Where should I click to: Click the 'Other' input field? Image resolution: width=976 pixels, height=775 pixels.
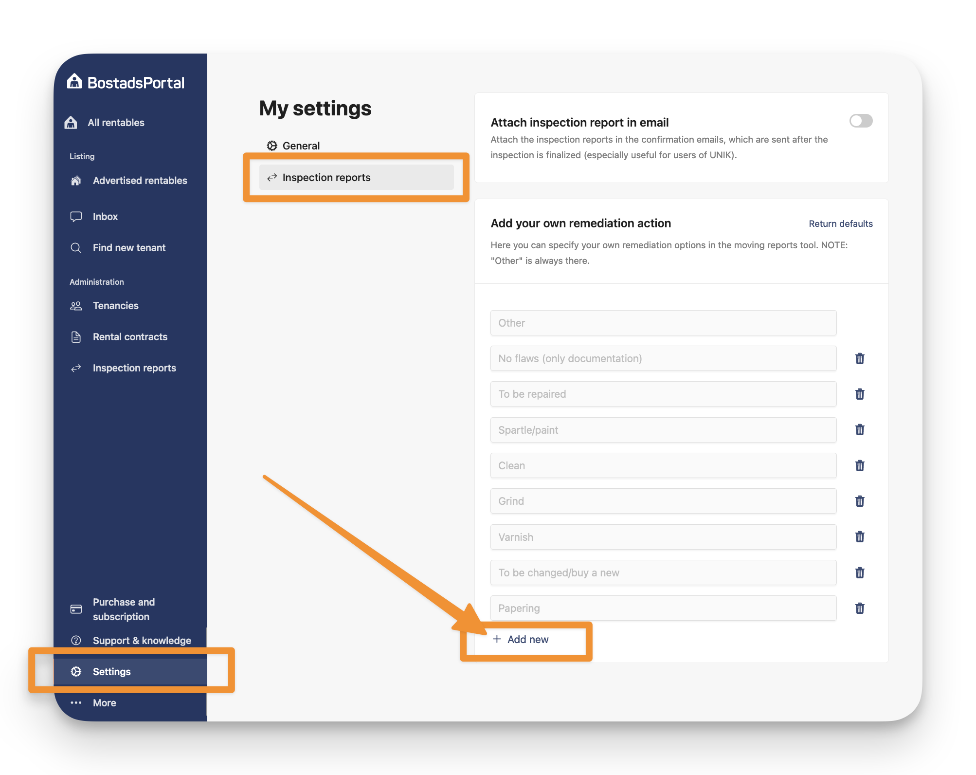pyautogui.click(x=663, y=323)
